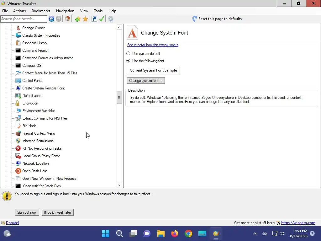This screenshot has width=321, height=241.
Task: Open the taskbar clock and date
Action: point(299,233)
